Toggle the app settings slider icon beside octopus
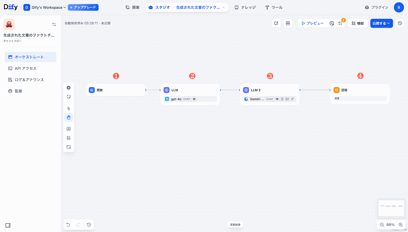 pyautogui.click(x=54, y=24)
